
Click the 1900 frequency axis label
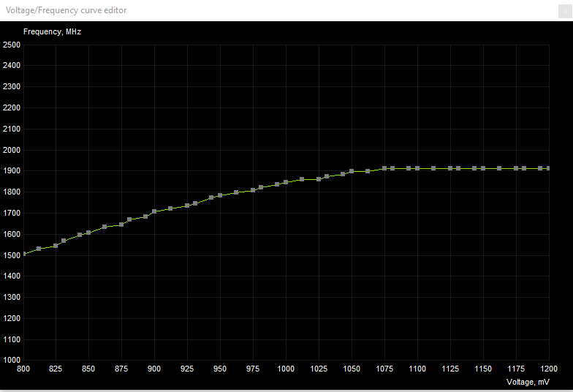[x=12, y=171]
